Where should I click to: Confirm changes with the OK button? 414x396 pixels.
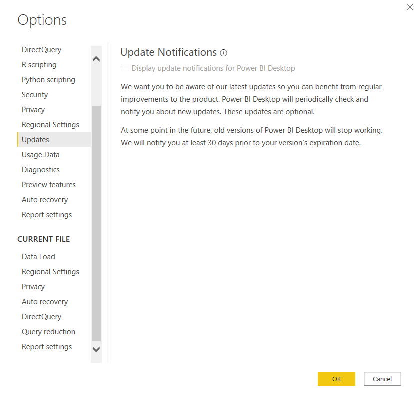(x=336, y=379)
